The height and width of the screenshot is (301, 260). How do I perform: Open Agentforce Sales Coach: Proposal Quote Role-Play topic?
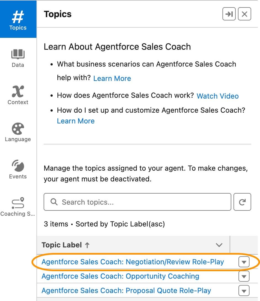(126, 291)
